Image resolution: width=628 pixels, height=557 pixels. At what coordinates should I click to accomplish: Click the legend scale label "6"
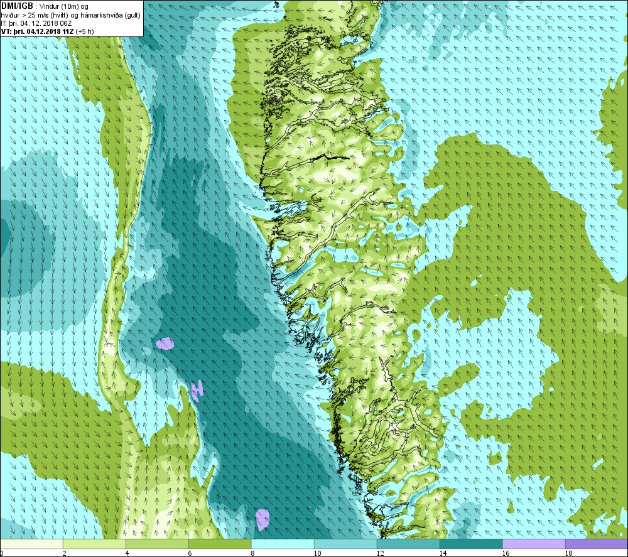tap(190, 553)
